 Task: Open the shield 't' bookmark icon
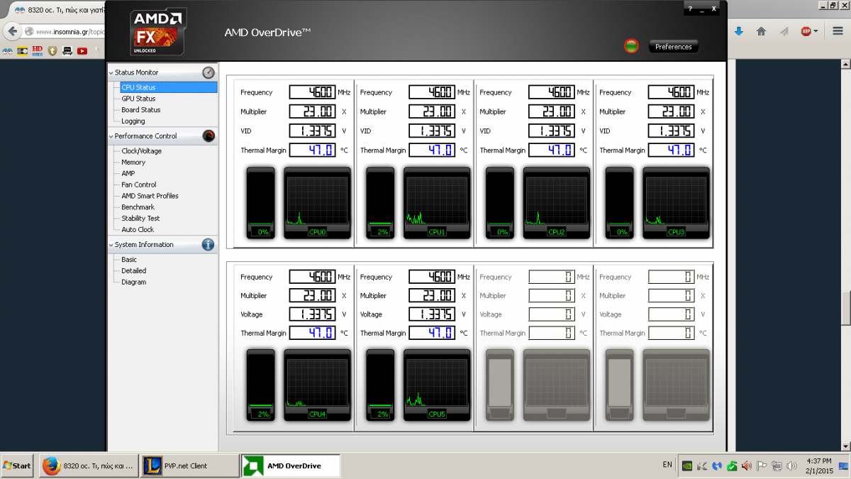pos(52,51)
